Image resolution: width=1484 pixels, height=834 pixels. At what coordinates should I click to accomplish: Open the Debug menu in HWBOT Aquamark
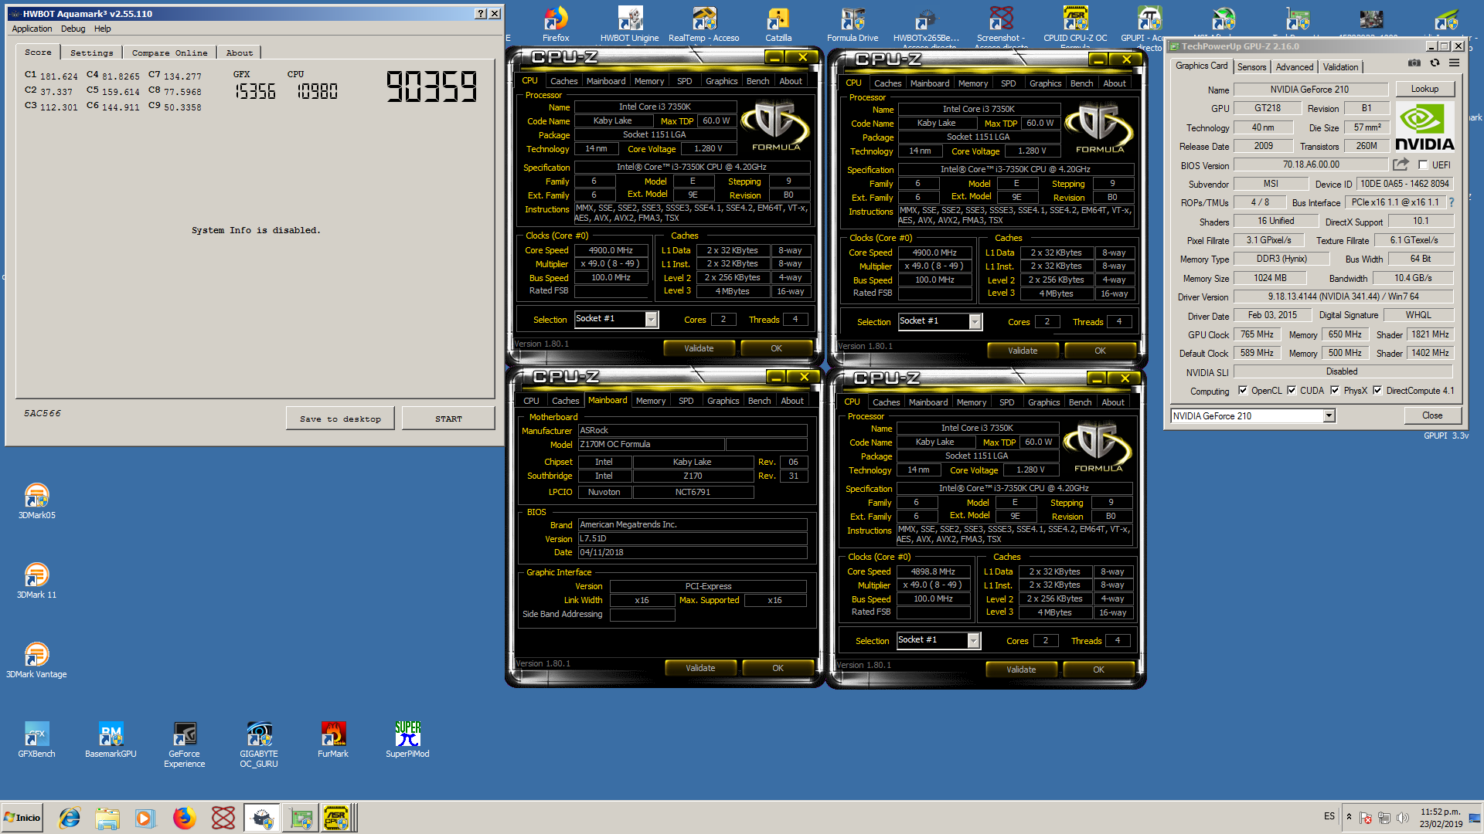pyautogui.click(x=73, y=29)
